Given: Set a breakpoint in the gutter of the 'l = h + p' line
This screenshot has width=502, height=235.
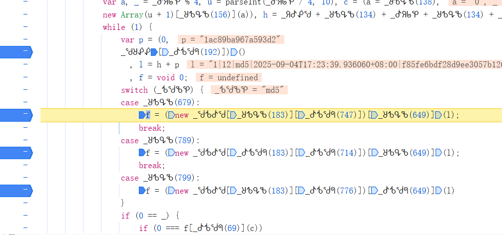Looking at the screenshot, I should click(25, 64).
